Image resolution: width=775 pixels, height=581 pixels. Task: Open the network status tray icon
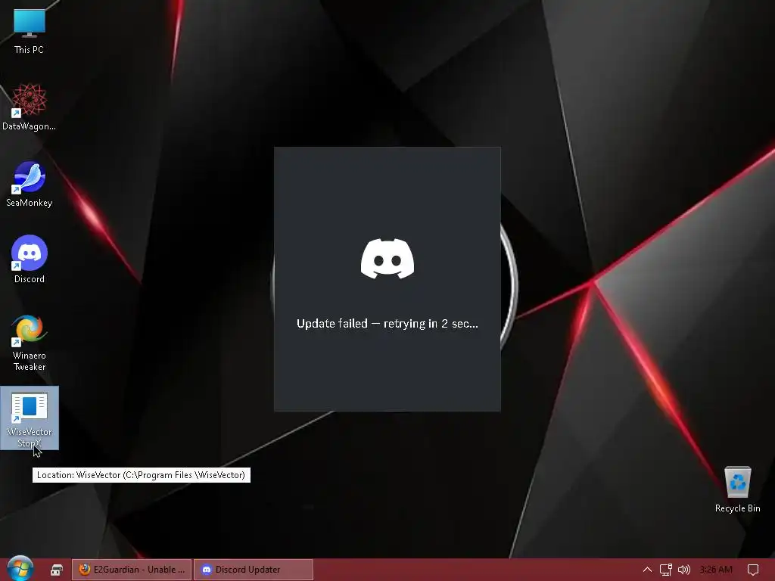click(x=666, y=570)
